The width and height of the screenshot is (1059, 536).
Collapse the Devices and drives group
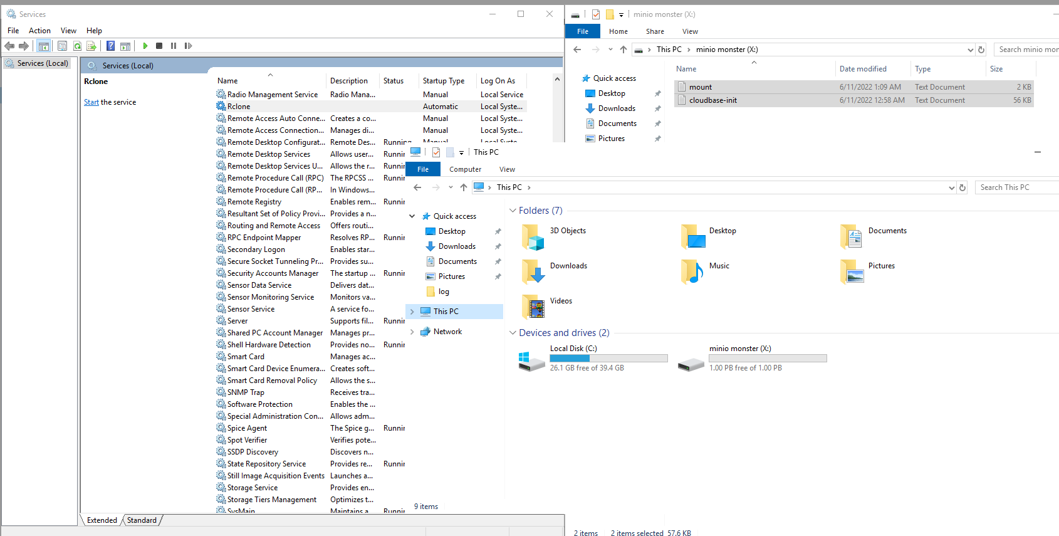tap(513, 333)
